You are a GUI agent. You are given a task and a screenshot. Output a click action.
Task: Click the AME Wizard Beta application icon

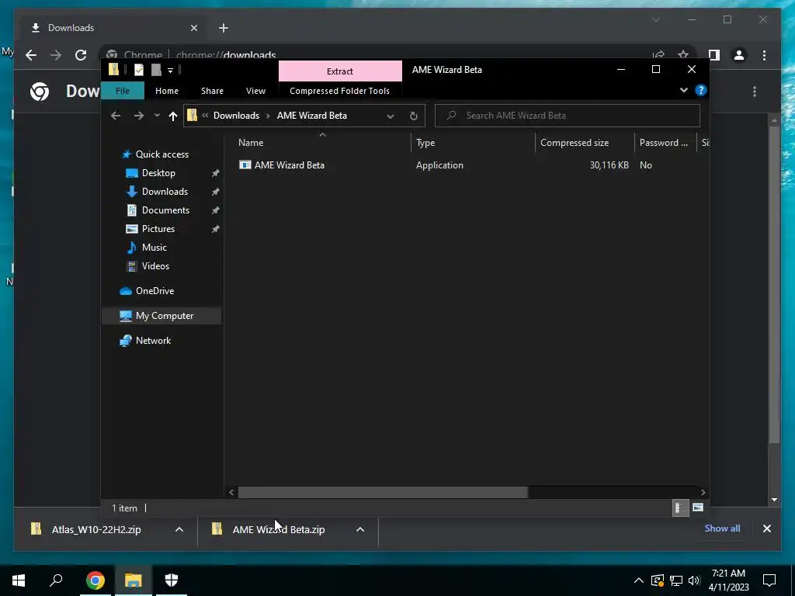coord(245,165)
